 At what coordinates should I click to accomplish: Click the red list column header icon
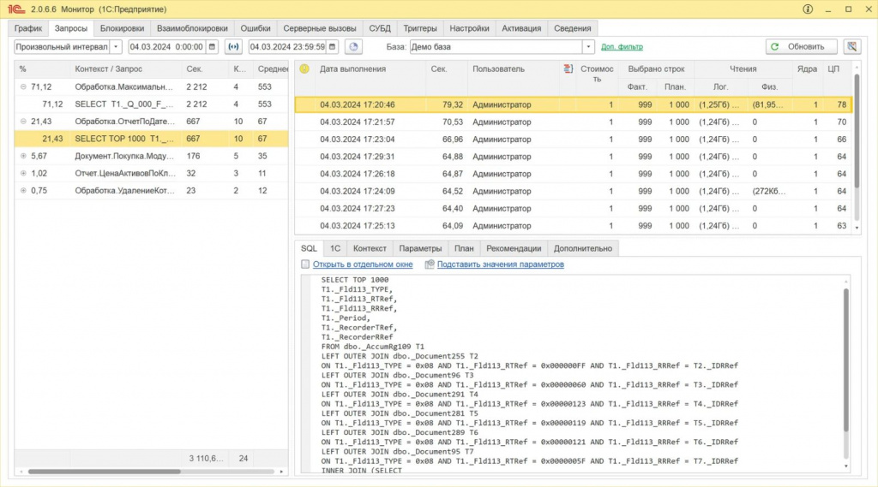click(x=568, y=68)
